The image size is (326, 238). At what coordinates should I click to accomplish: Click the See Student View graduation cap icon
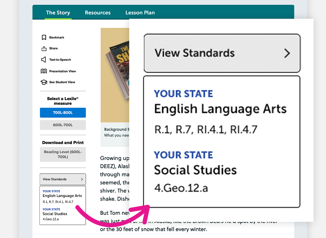(44, 82)
